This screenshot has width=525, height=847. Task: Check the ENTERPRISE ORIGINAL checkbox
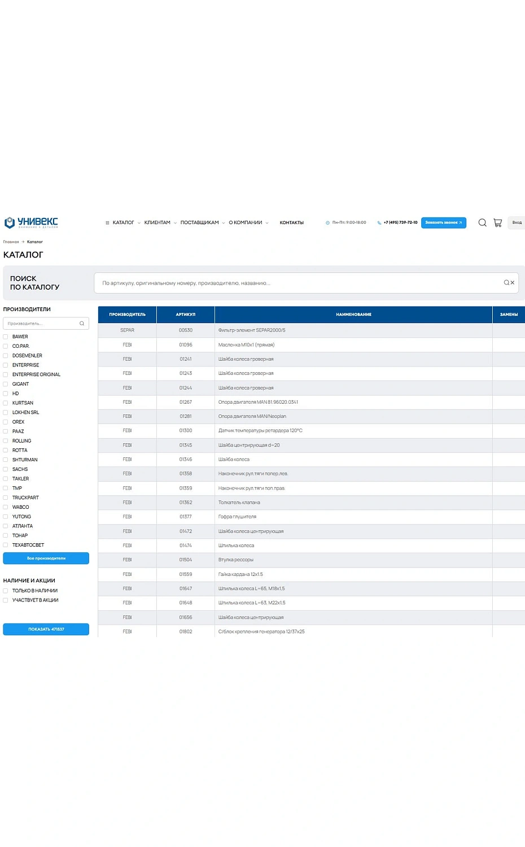(x=6, y=374)
